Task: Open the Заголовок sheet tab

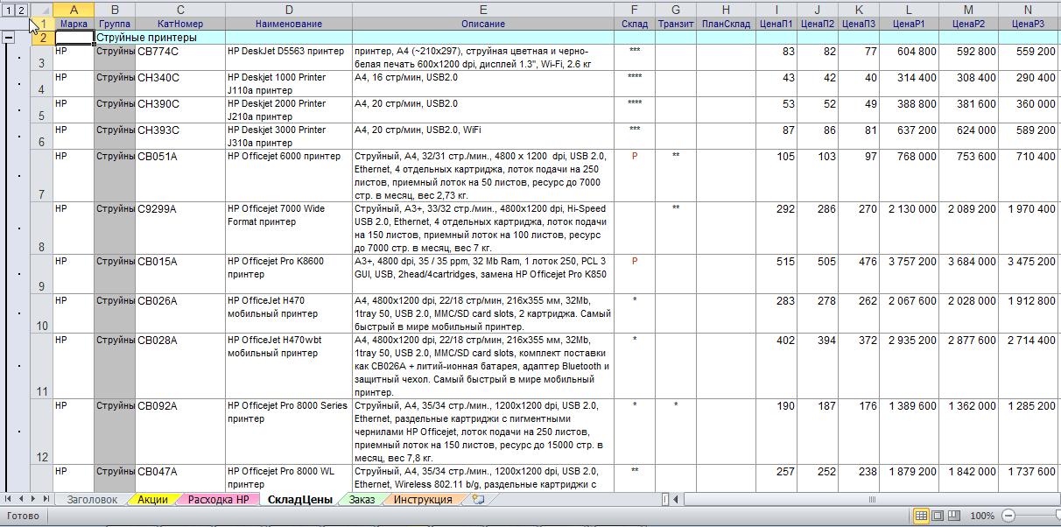Action: 92,500
